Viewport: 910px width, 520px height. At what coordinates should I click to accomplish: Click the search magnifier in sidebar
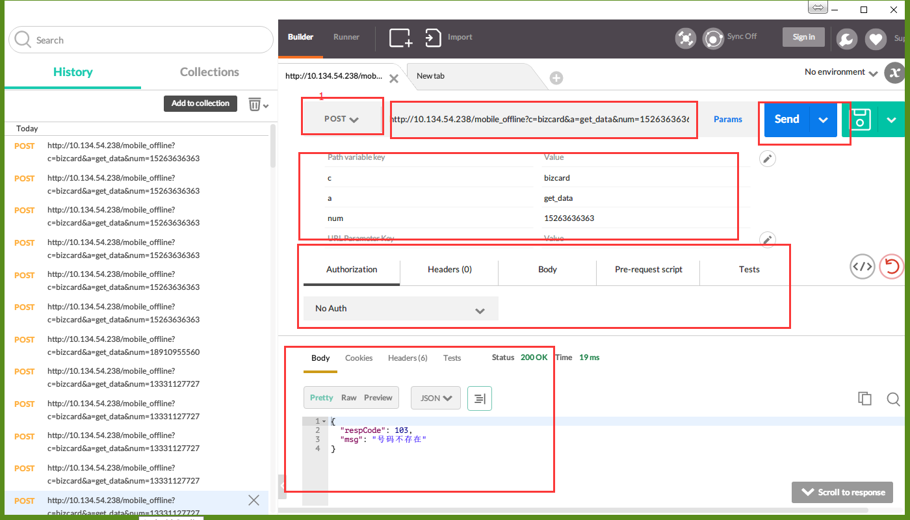(23, 40)
